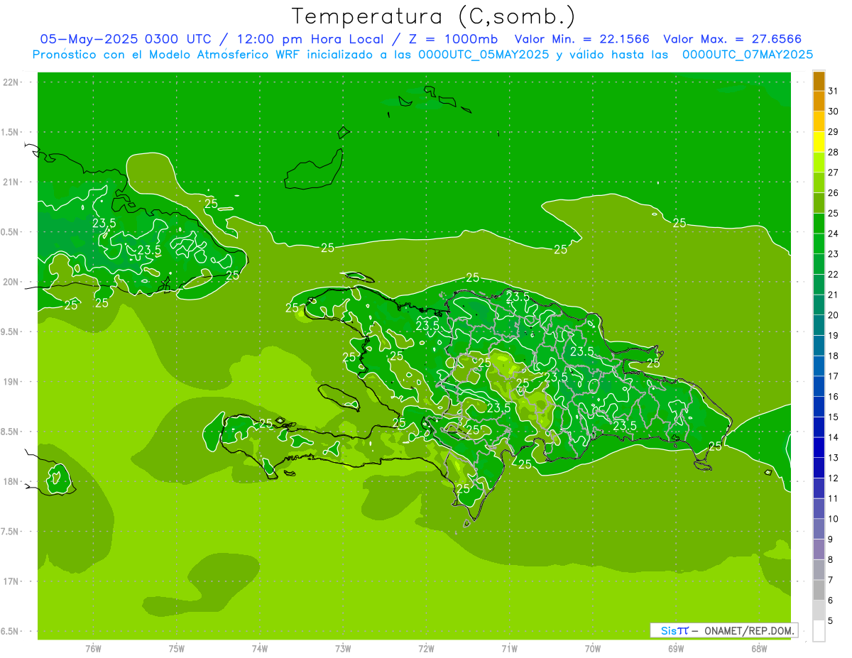Screen dimensions: 852x658
Task: Pick the purple legend swatch between 9 and 10
Action: click(819, 530)
